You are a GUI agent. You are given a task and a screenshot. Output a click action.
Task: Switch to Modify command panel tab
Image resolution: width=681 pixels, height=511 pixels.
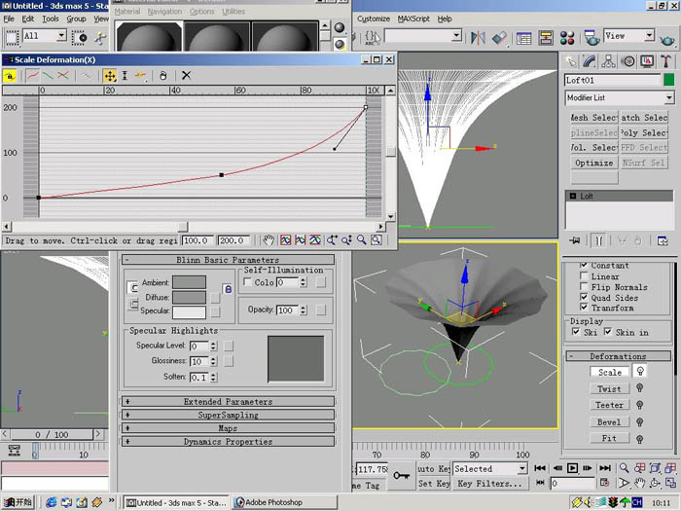click(x=590, y=61)
